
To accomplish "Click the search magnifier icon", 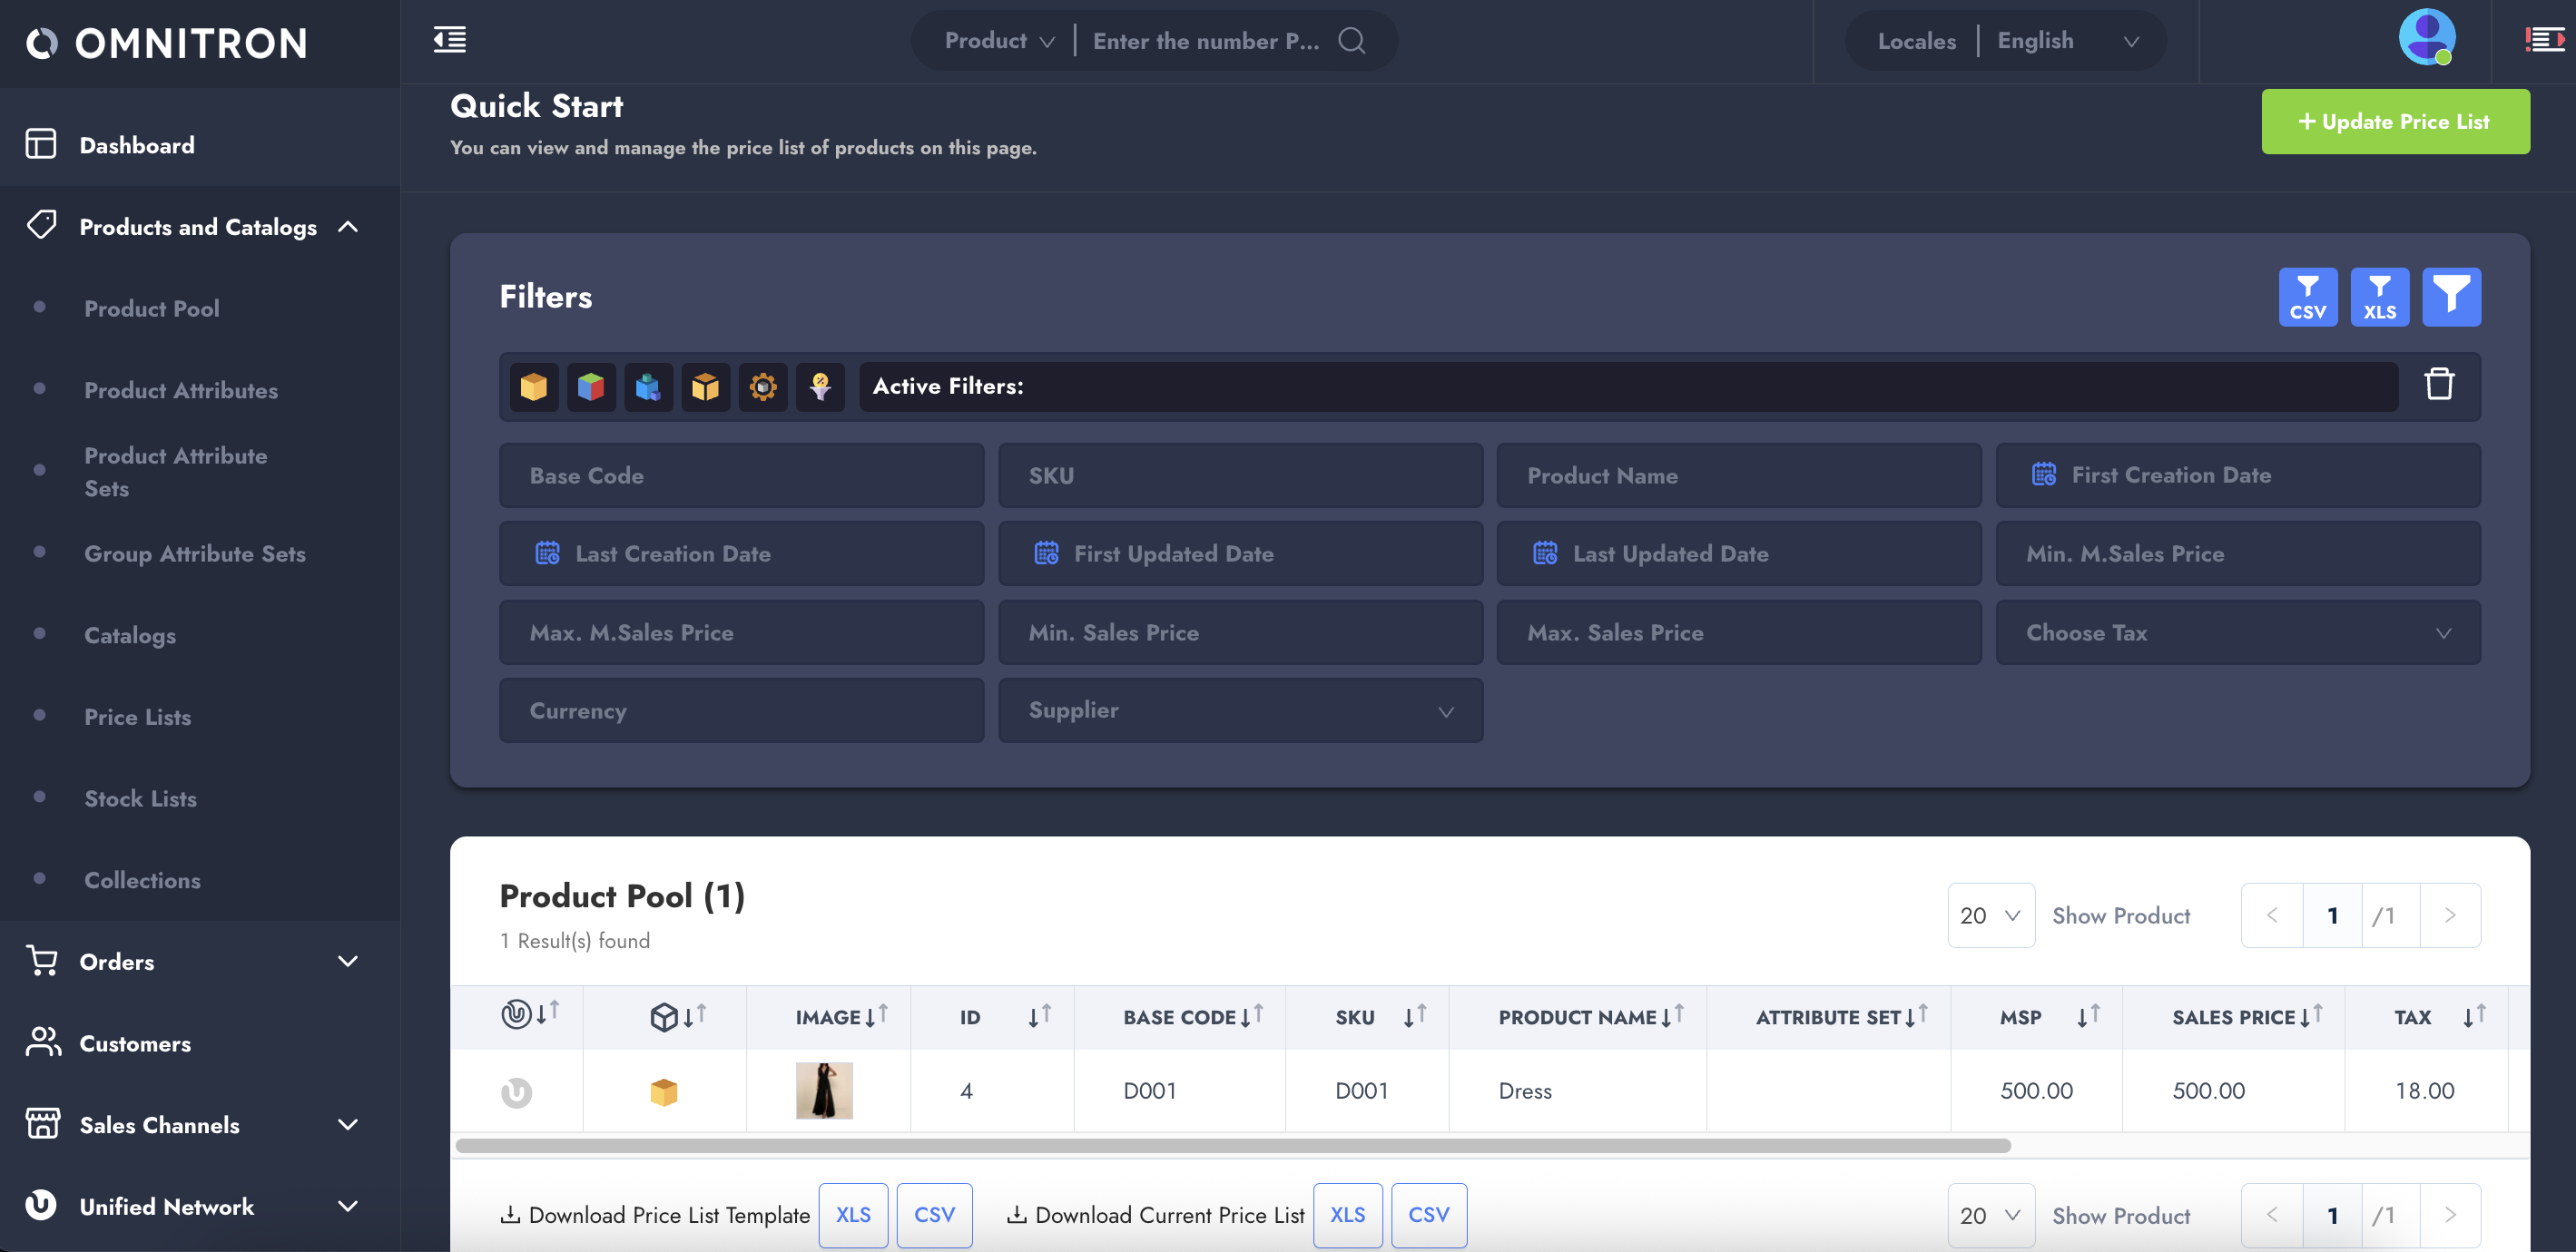I will tap(1351, 40).
